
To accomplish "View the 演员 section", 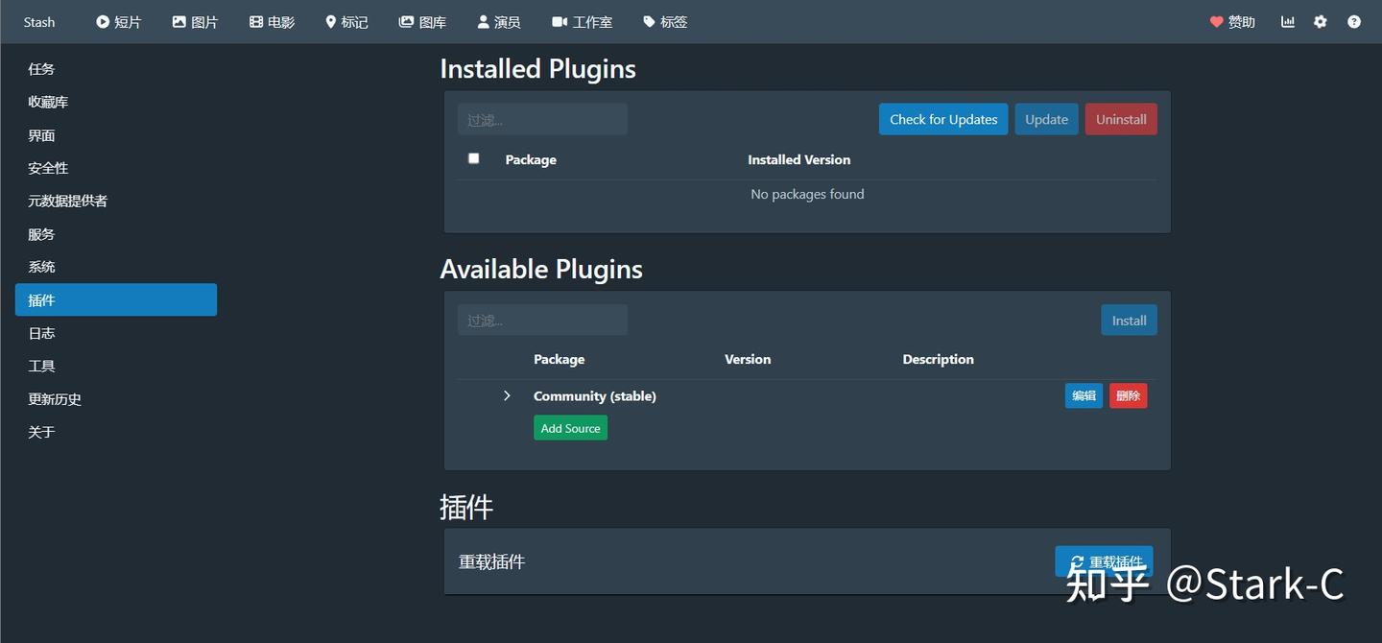I will pyautogui.click(x=499, y=21).
